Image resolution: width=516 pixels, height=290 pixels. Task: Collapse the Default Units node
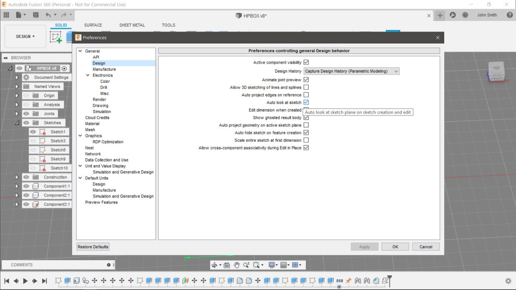80,178
